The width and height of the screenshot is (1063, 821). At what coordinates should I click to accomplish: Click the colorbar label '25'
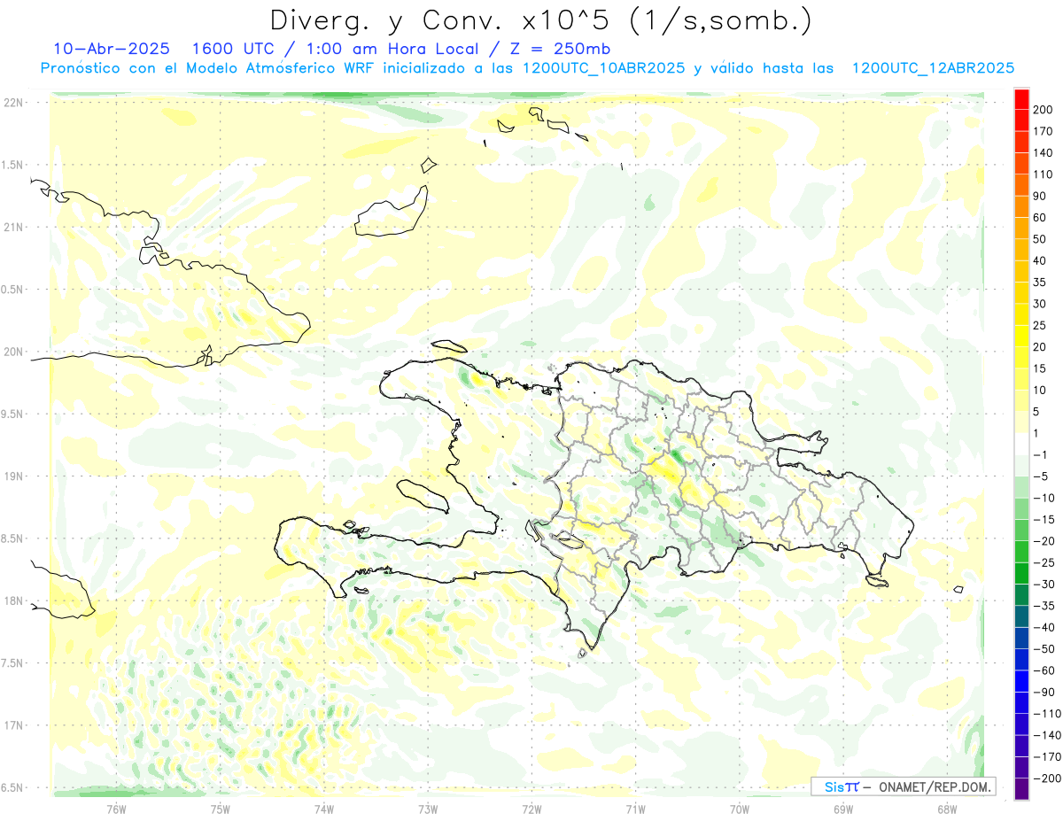coord(1040,325)
